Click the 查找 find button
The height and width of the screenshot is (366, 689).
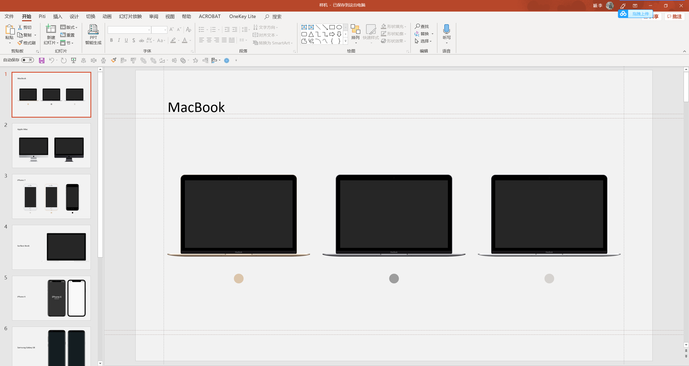(x=422, y=26)
